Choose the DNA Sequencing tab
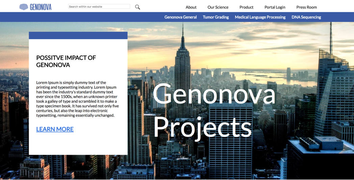 (306, 17)
